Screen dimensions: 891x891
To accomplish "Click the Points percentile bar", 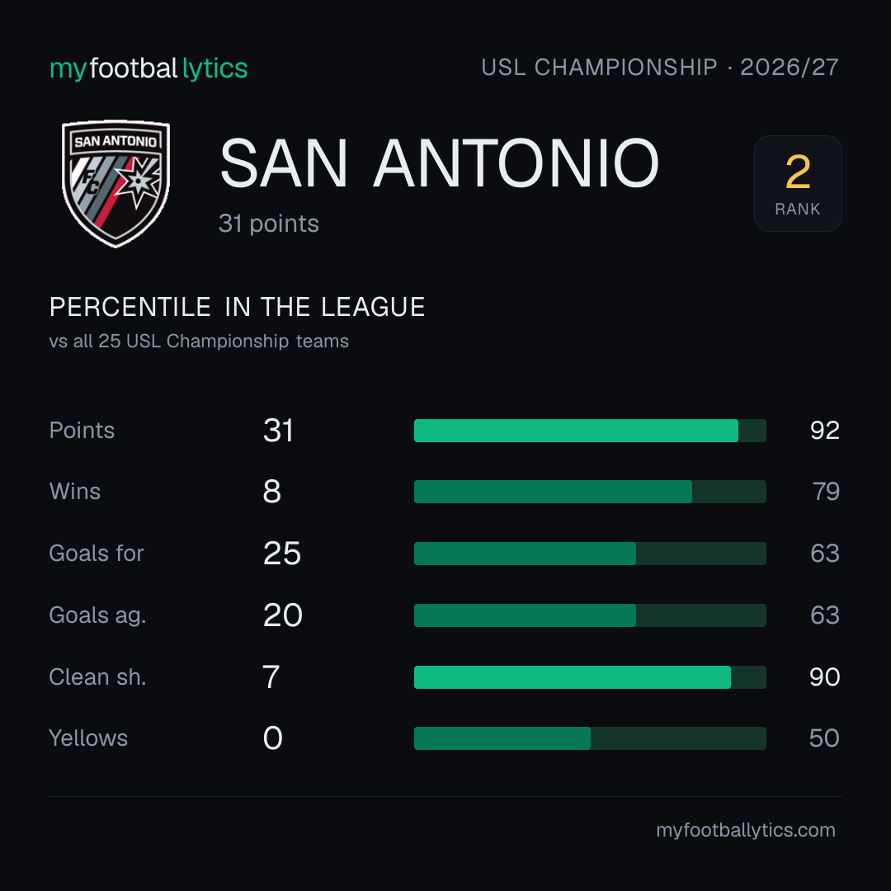I will click(x=590, y=430).
